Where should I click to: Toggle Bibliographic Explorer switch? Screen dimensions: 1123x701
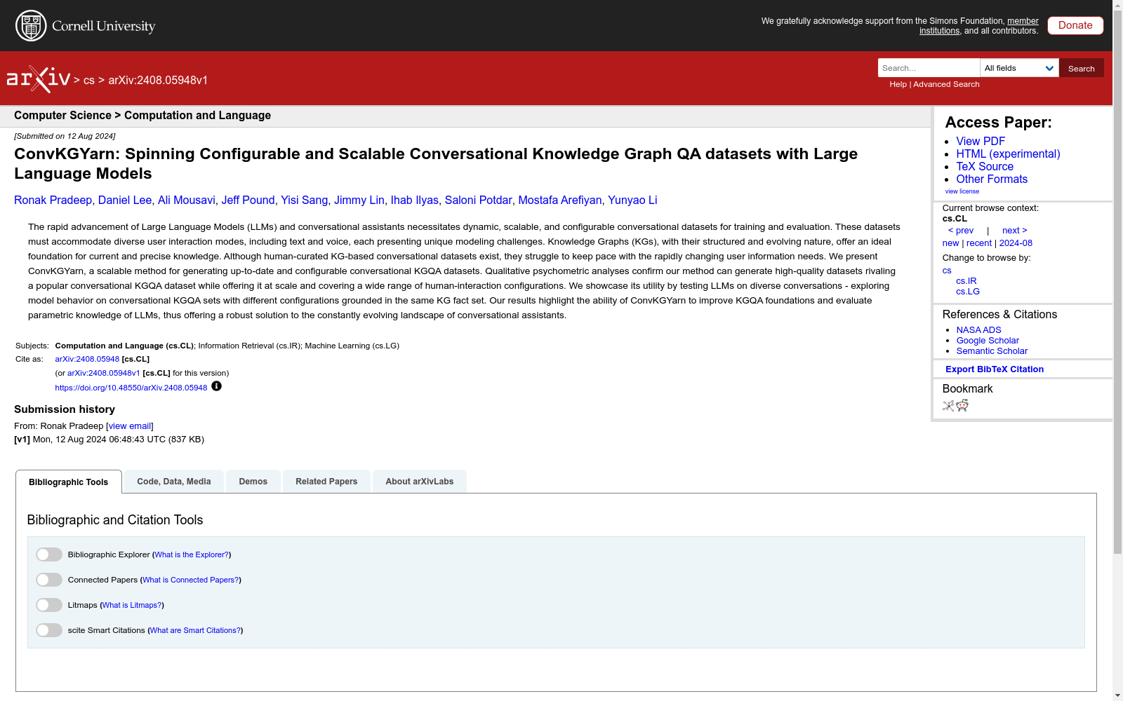tap(49, 554)
